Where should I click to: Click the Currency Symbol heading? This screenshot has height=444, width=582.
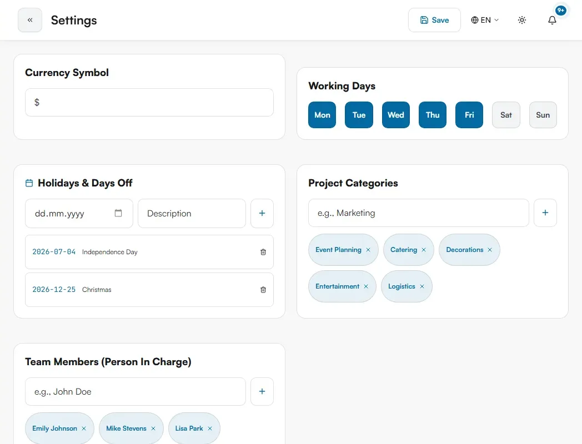pyautogui.click(x=67, y=73)
